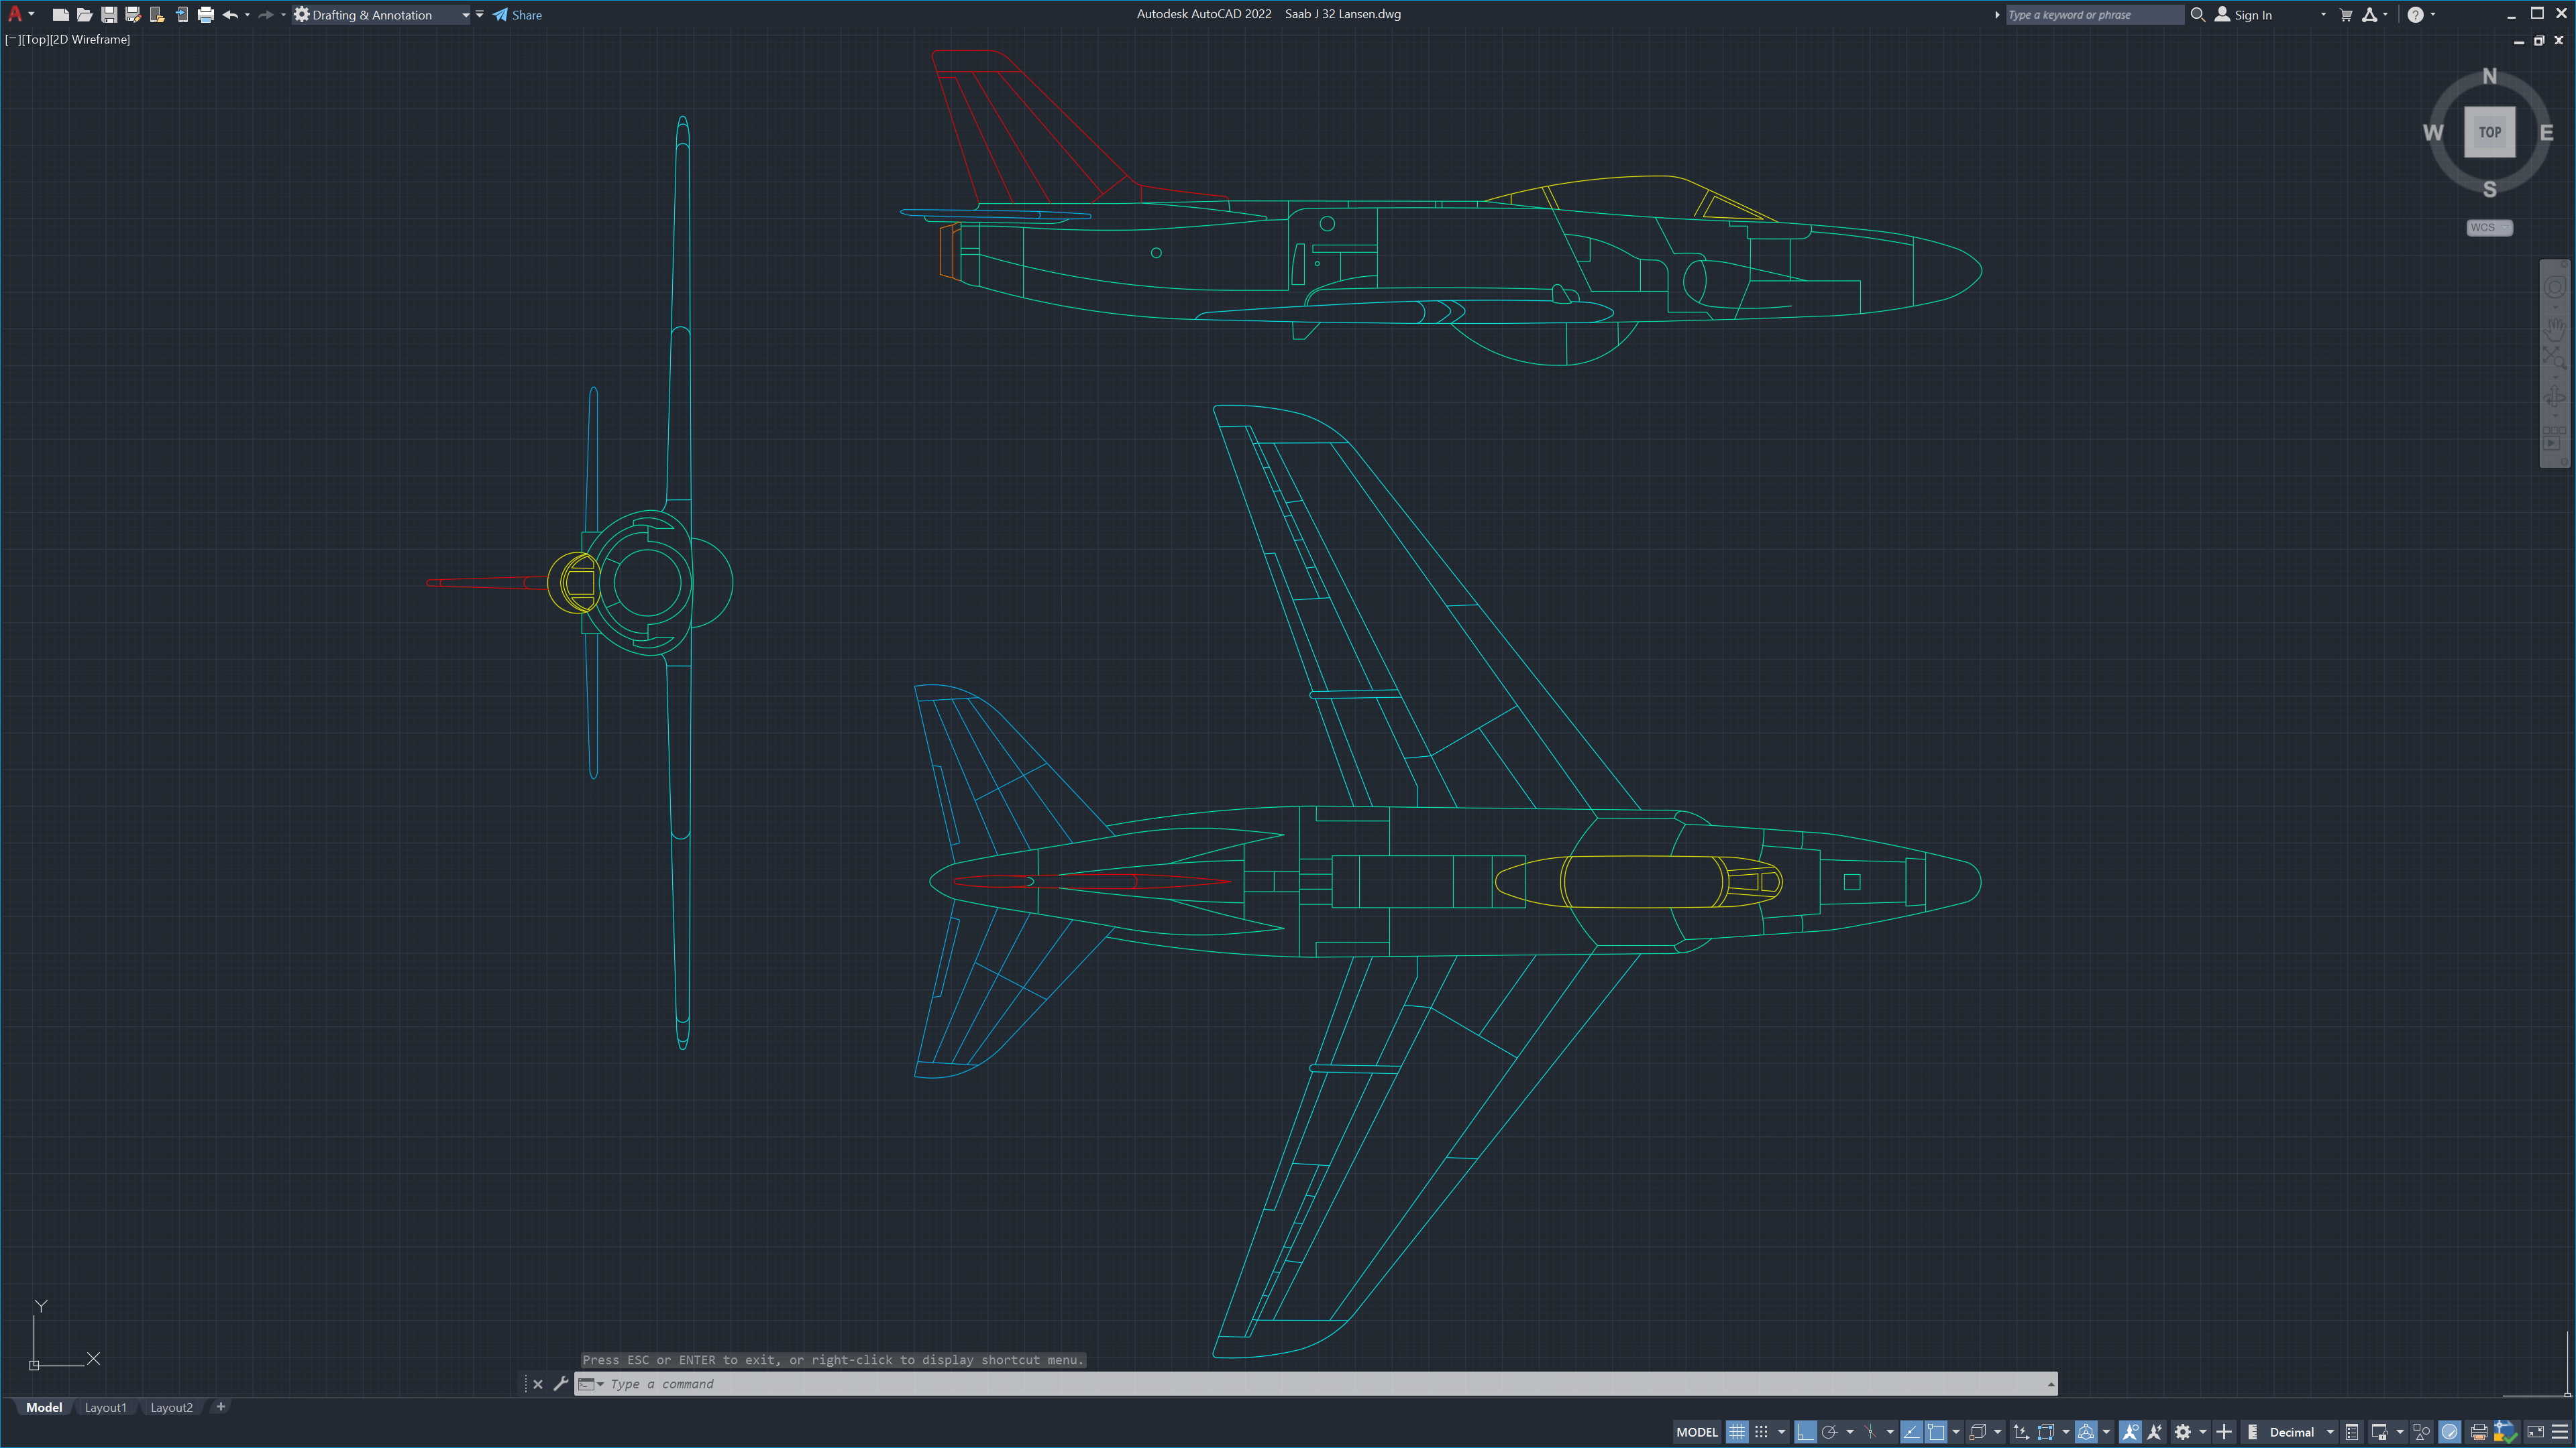2576x1448 pixels.
Task: Click the Share button
Action: click(x=517, y=15)
